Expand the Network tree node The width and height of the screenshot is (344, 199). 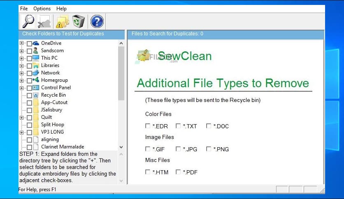point(21,73)
